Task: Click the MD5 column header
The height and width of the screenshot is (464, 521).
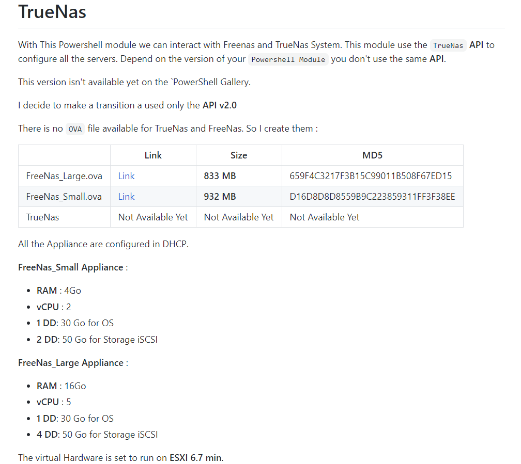Action: [373, 155]
